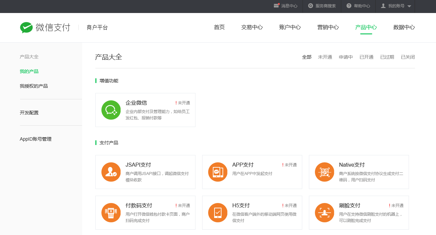Click the 付款码支付 card description text
The image size is (436, 235).
[x=157, y=217]
